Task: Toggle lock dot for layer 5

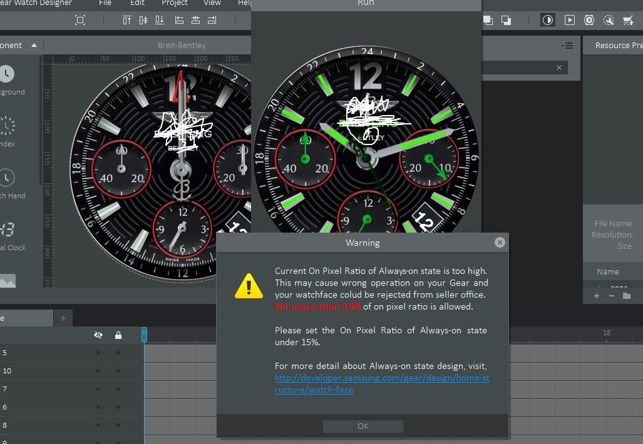Action: point(118,353)
